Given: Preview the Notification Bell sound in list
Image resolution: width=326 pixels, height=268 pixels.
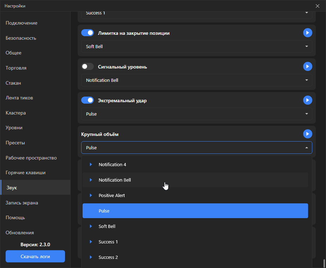Looking at the screenshot, I should (91, 180).
